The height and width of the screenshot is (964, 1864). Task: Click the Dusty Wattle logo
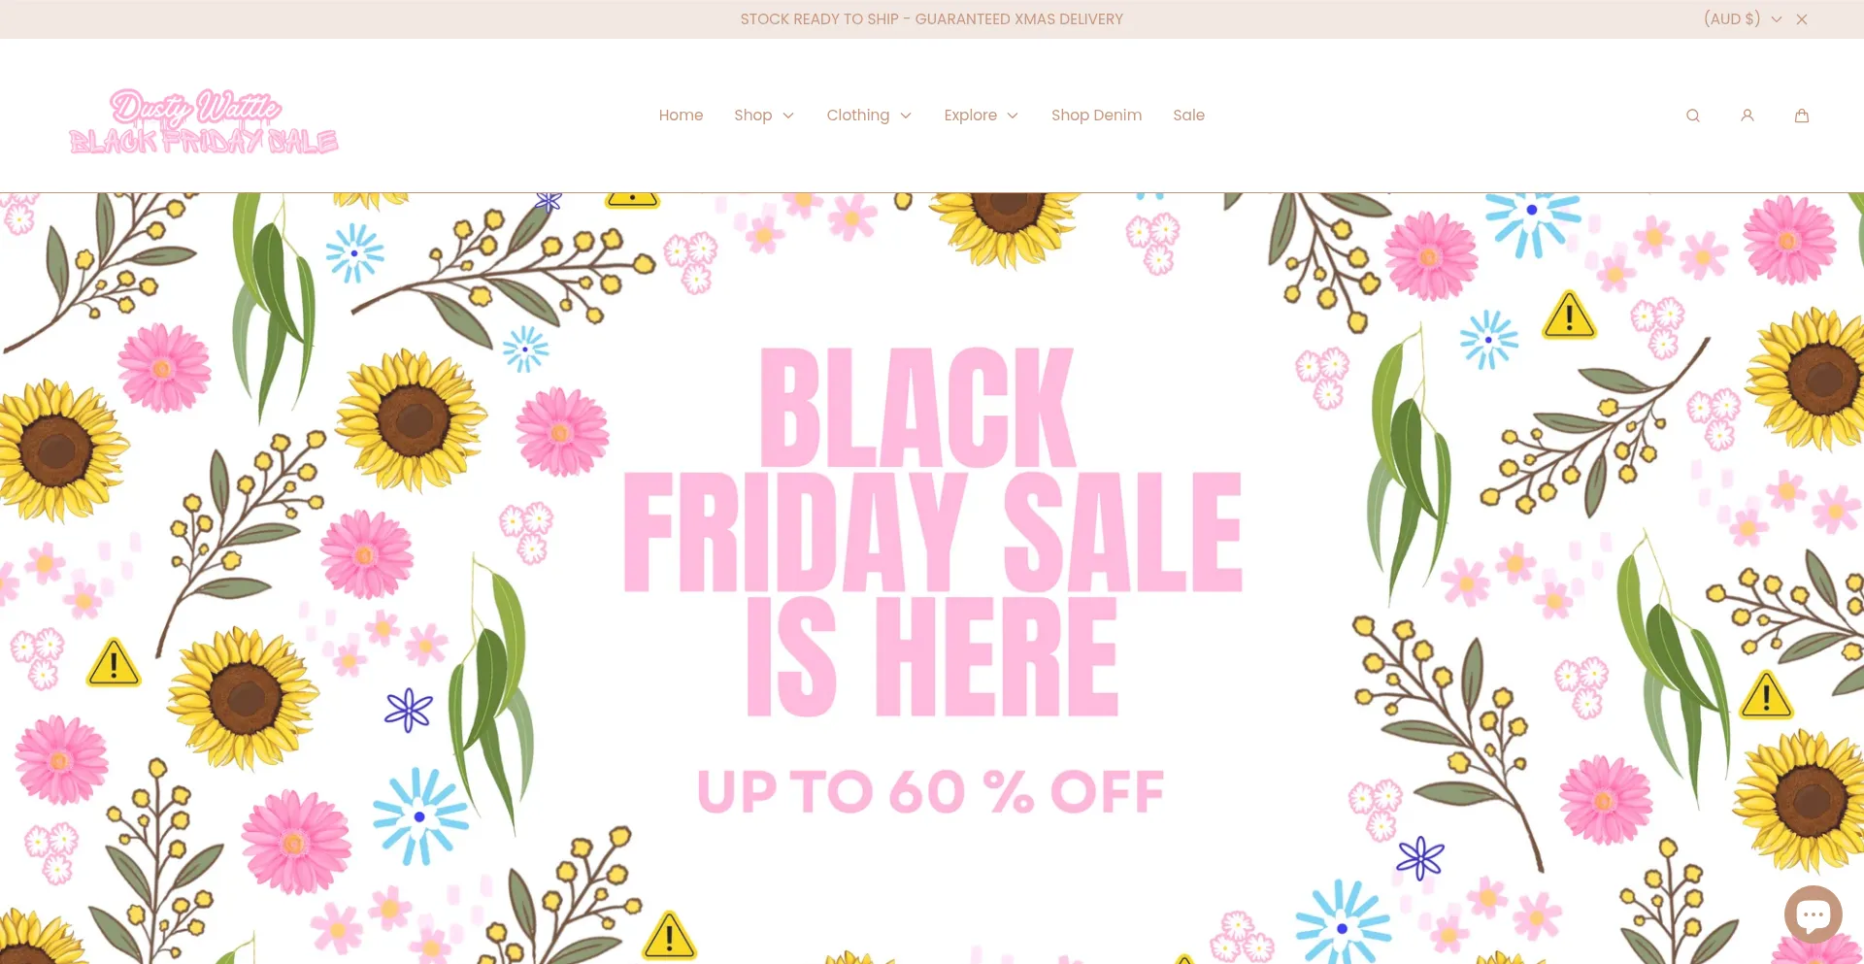[x=204, y=121]
